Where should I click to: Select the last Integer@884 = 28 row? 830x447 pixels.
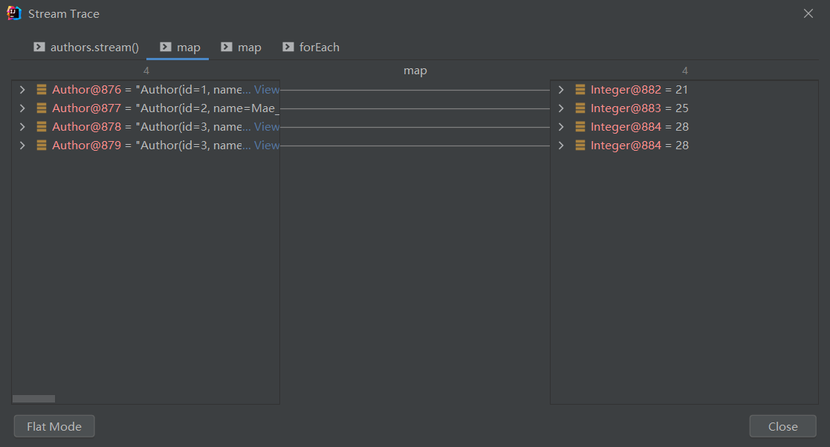(639, 146)
